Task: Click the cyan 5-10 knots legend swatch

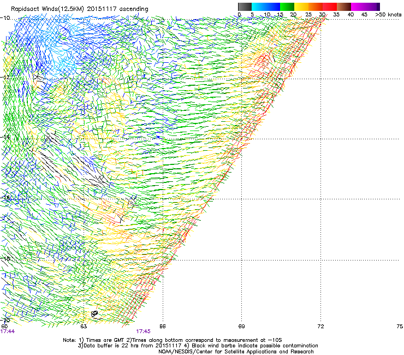Action: [x=259, y=7]
